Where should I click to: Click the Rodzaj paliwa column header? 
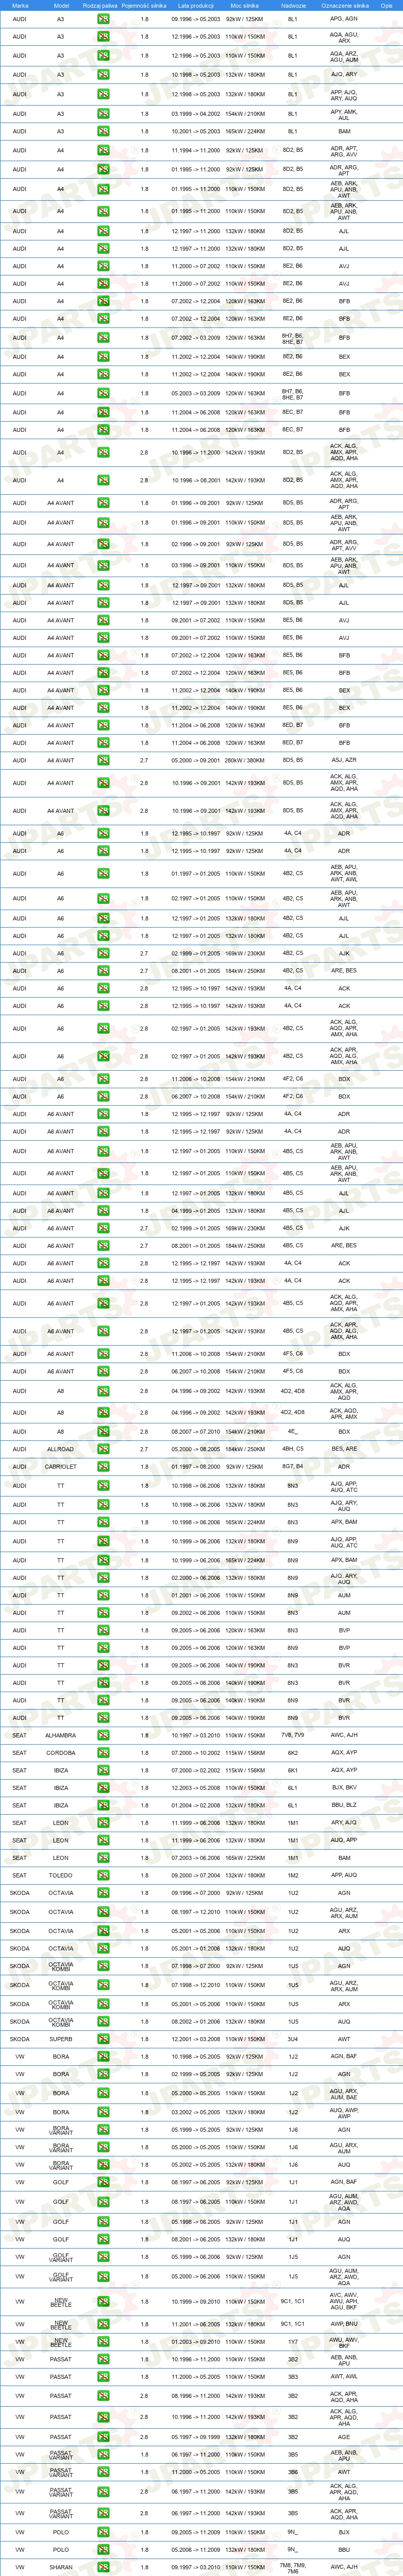coord(100,5)
